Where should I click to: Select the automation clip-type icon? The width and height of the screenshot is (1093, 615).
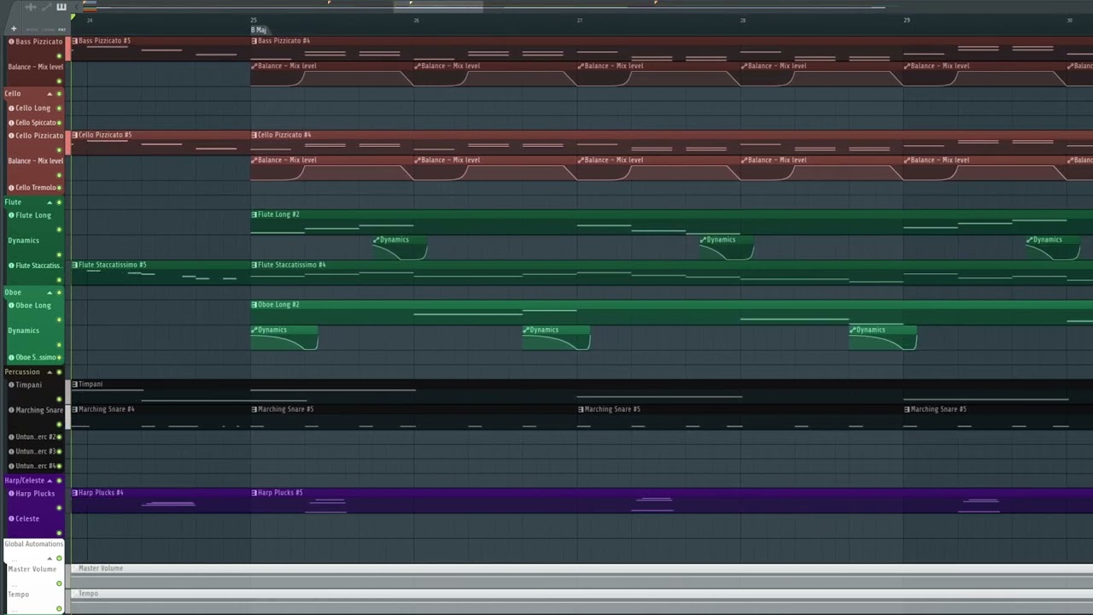point(46,7)
